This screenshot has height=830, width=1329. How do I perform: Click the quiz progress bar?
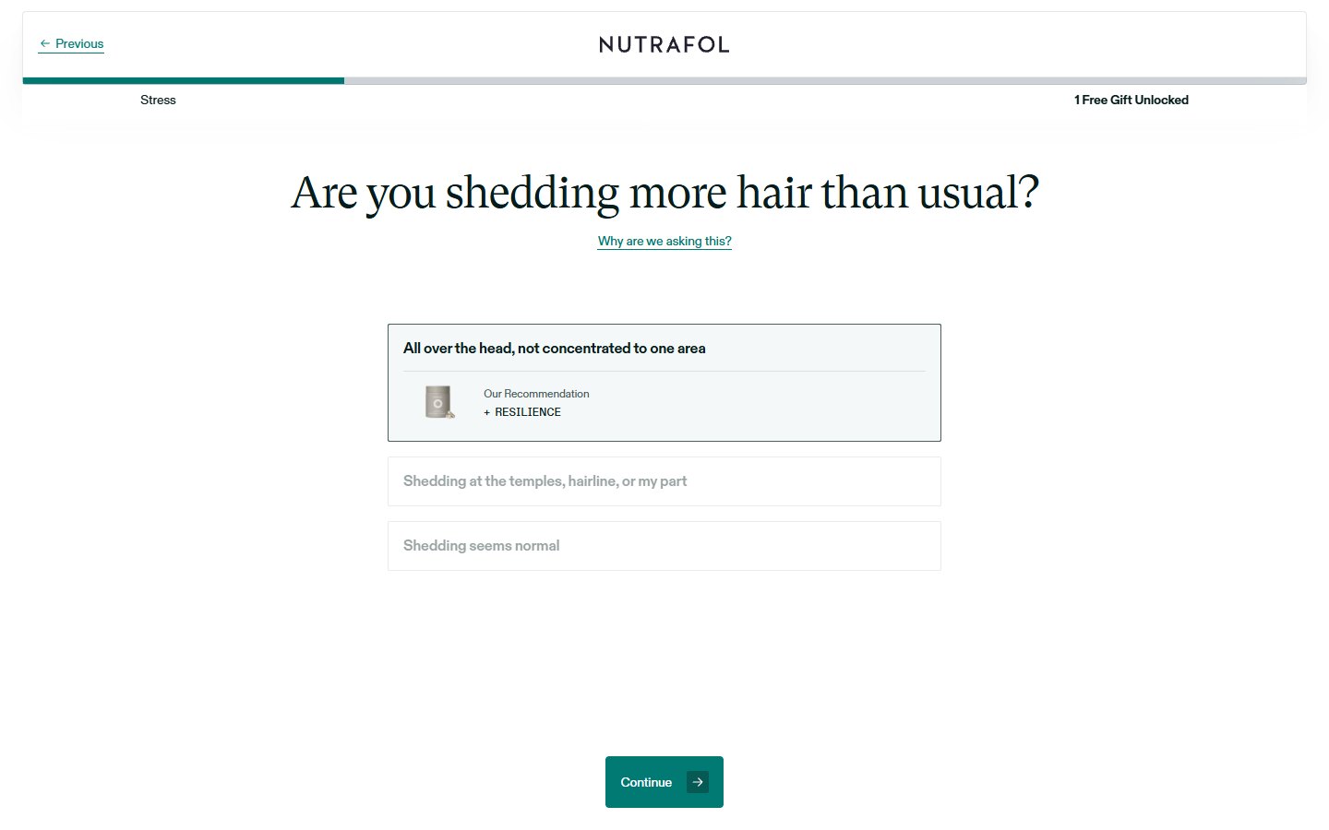point(664,80)
